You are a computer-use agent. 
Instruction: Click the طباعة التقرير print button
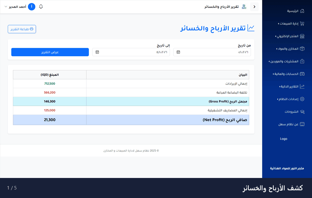pos(22,29)
